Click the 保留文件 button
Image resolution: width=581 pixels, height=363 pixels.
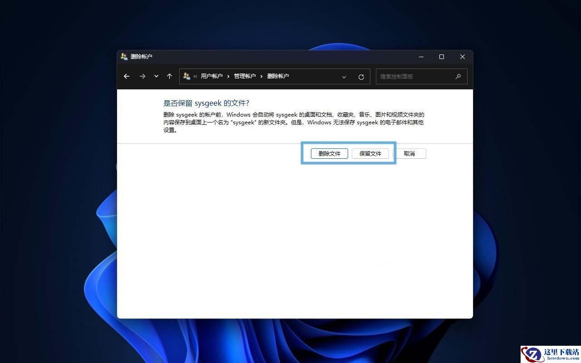click(x=370, y=153)
